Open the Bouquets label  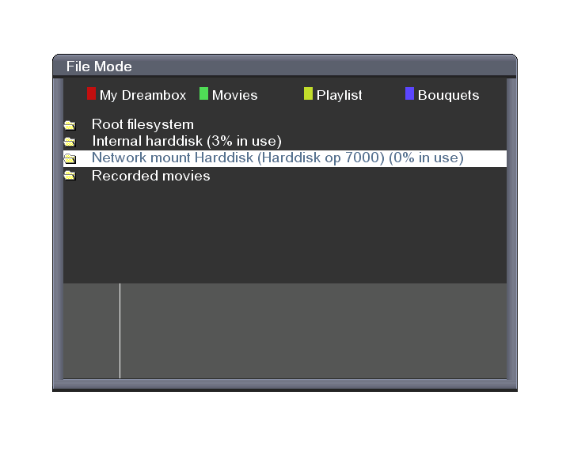[448, 95]
